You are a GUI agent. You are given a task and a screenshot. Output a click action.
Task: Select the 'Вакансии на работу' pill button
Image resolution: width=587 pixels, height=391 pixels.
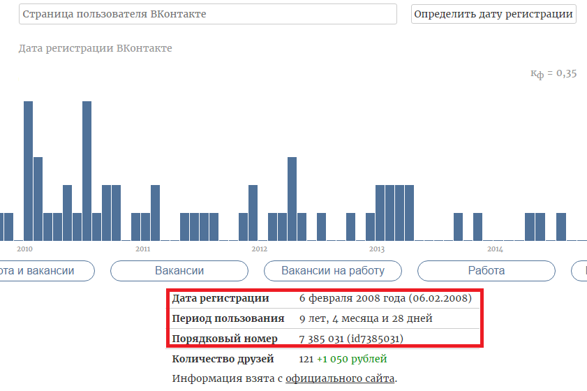point(332,271)
